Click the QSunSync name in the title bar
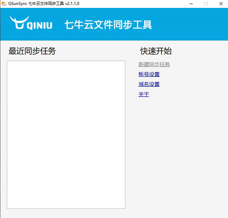This screenshot has width=228, height=218. click(17, 3)
